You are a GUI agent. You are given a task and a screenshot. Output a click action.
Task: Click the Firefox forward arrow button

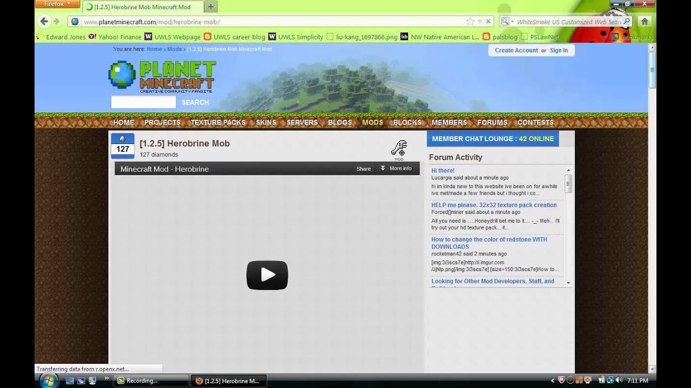[56, 22]
